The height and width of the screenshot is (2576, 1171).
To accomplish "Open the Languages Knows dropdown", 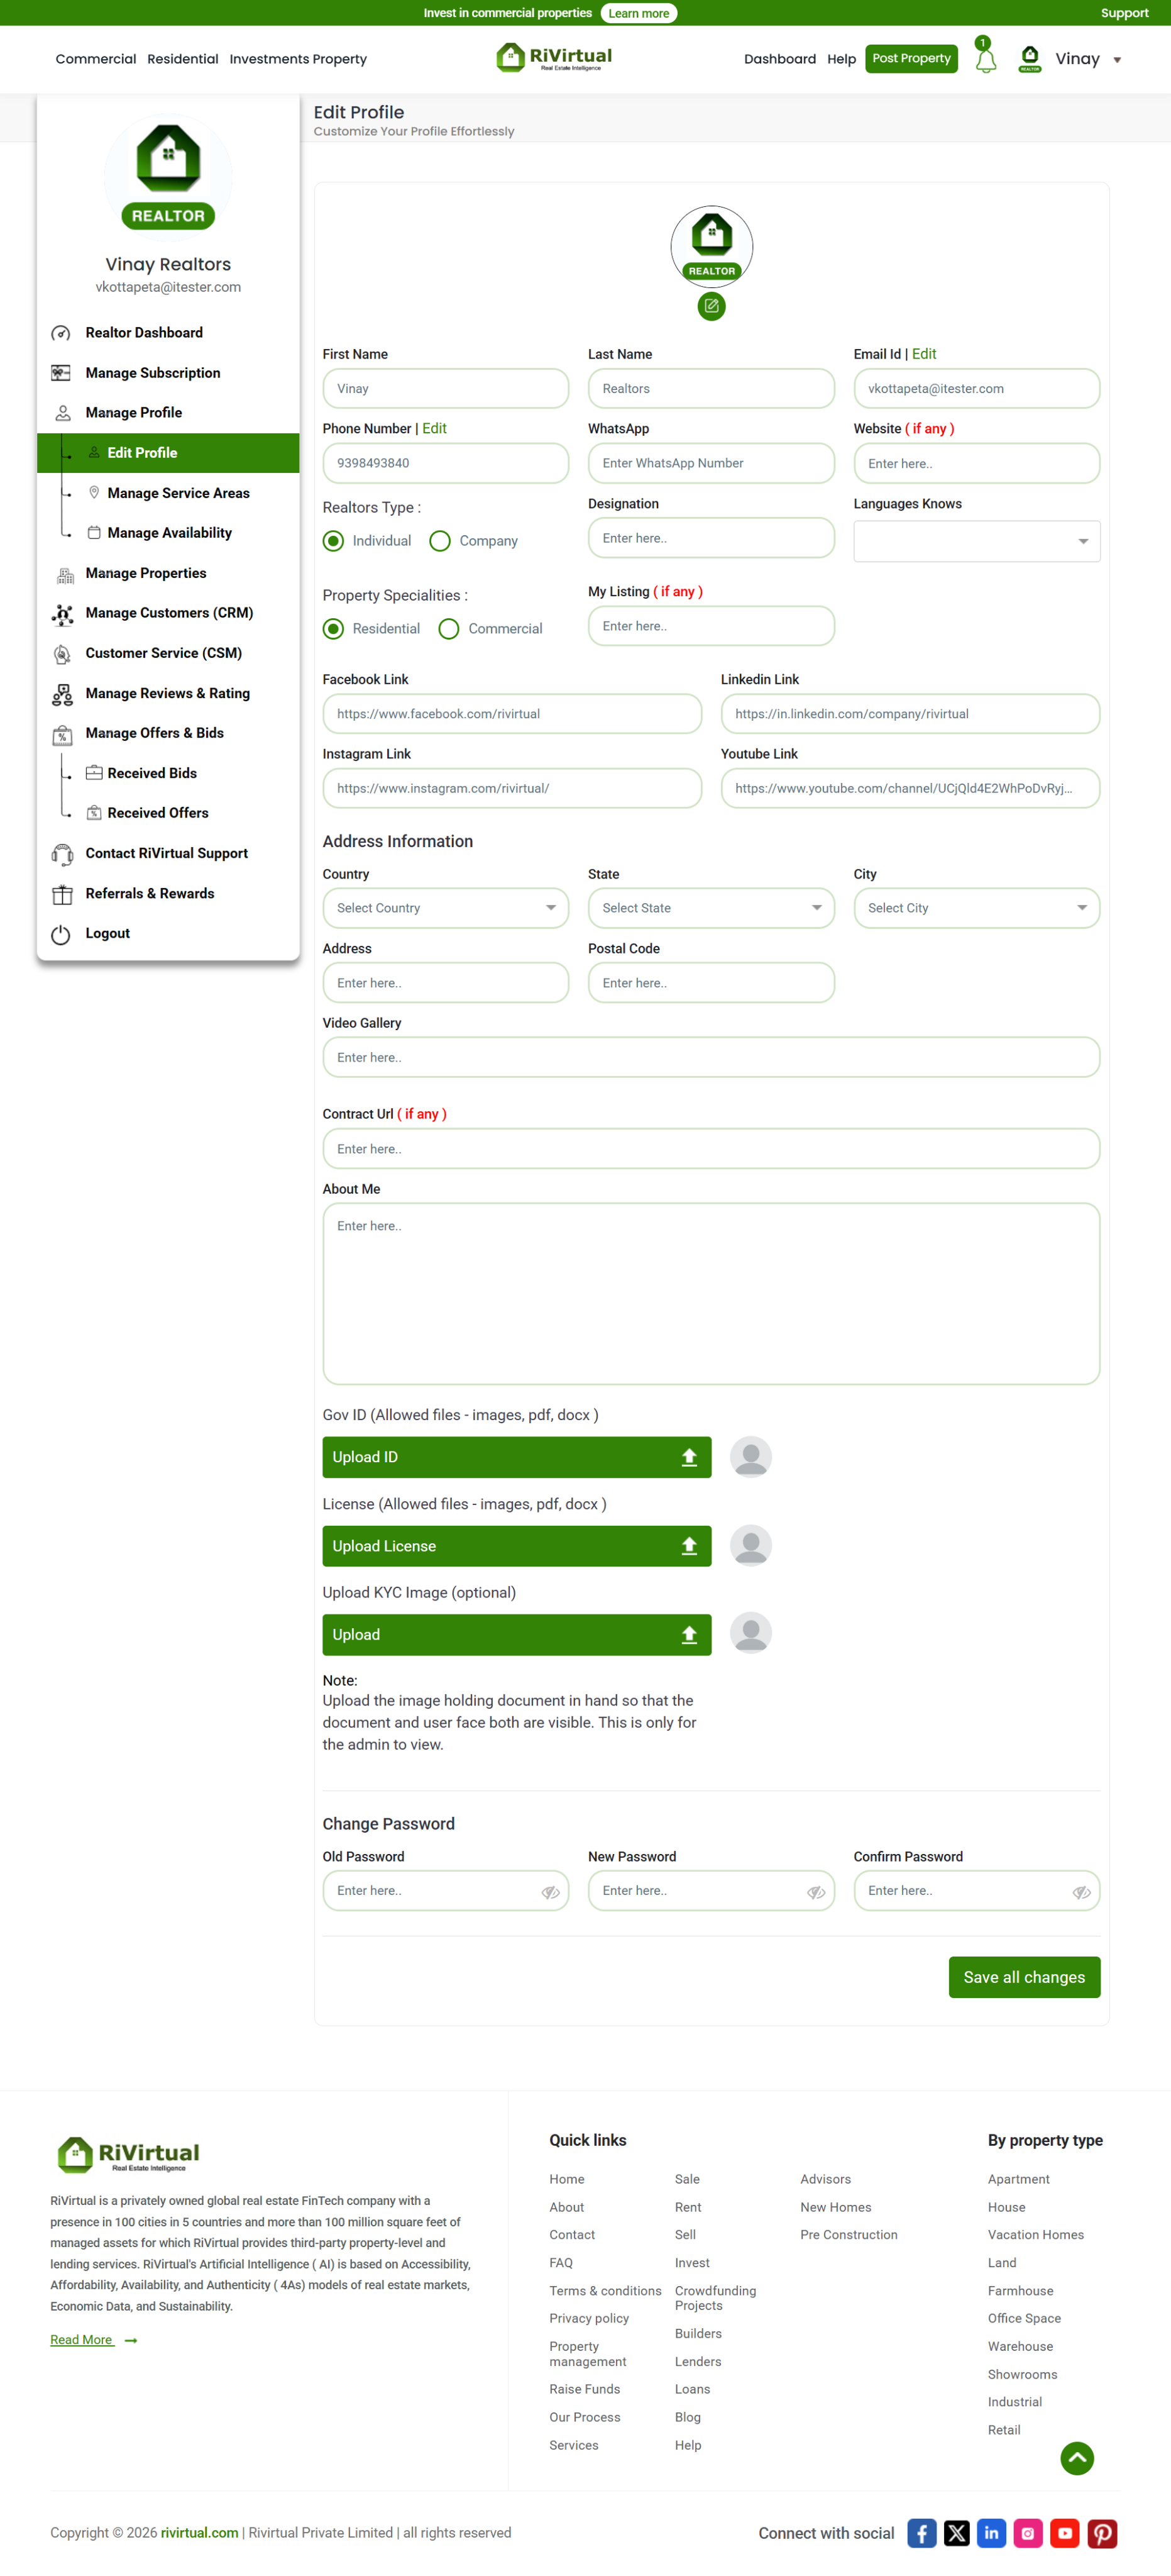I will click(977, 541).
